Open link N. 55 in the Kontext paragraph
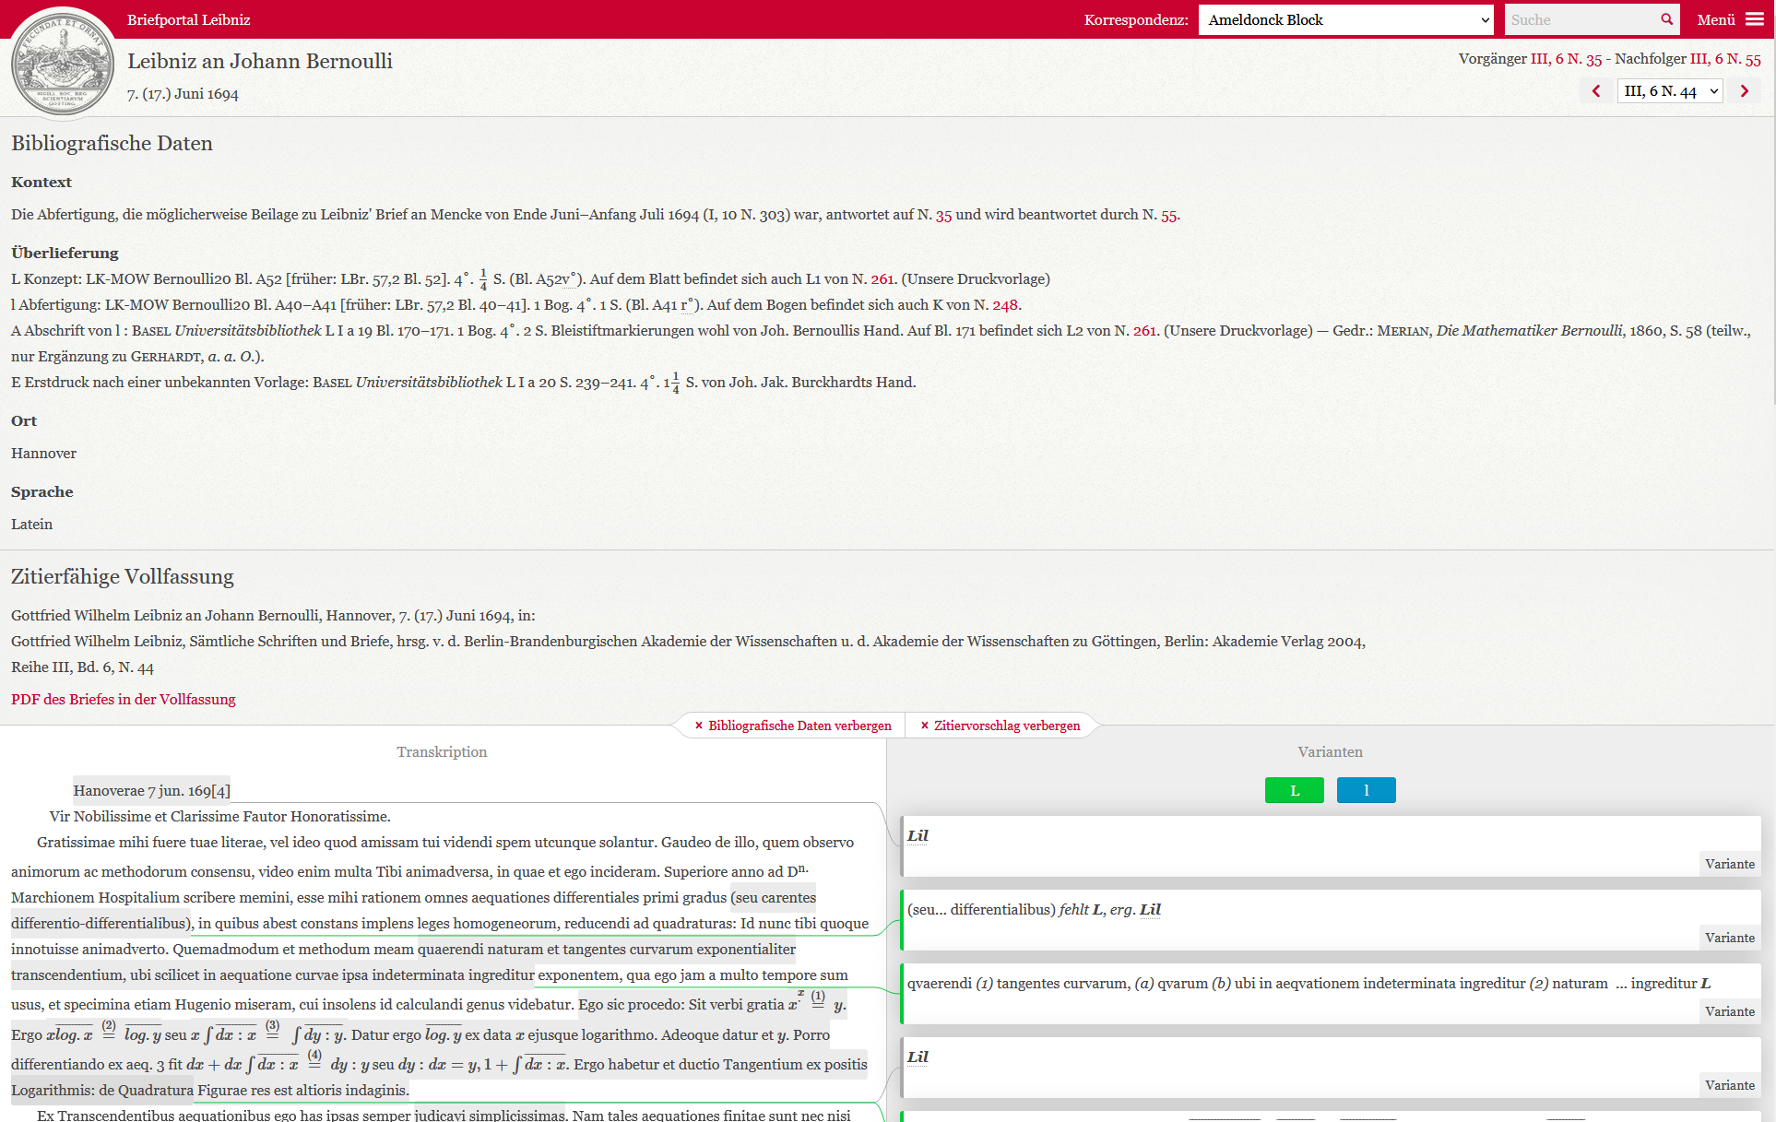This screenshot has width=1776, height=1122. [x=1168, y=215]
